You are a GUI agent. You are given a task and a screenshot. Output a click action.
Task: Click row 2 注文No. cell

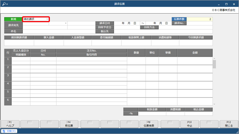pyautogui.click(x=92, y=67)
